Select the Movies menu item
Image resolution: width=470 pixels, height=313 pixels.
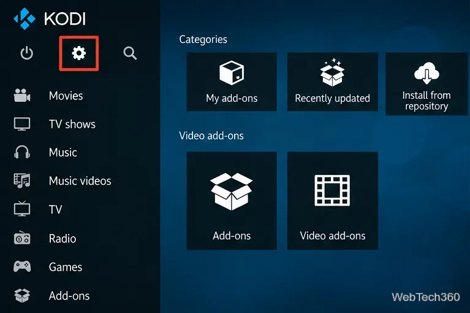click(66, 96)
